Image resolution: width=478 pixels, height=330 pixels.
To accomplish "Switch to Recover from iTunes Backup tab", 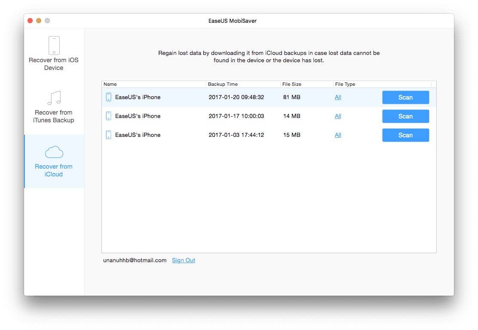I will point(54,116).
